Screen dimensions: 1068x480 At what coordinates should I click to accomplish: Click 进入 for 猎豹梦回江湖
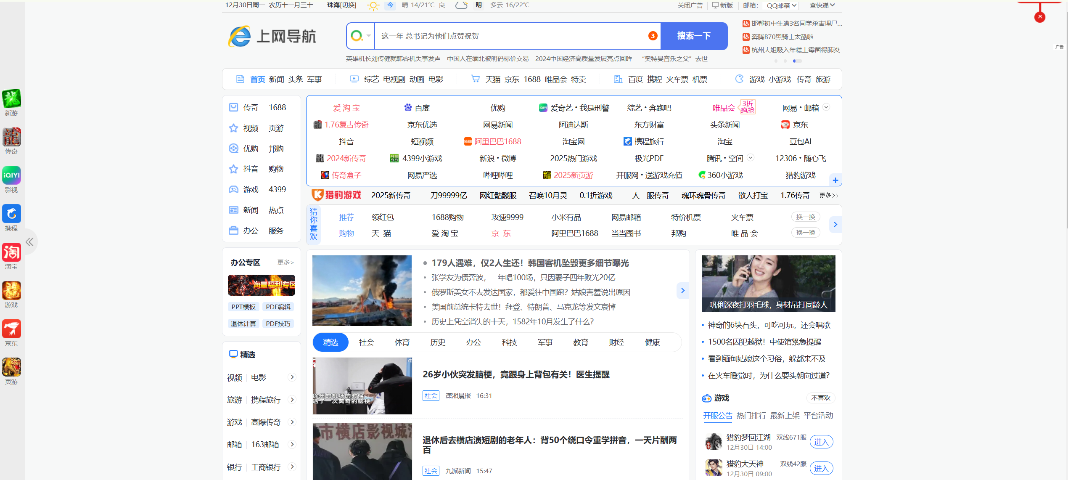821,442
